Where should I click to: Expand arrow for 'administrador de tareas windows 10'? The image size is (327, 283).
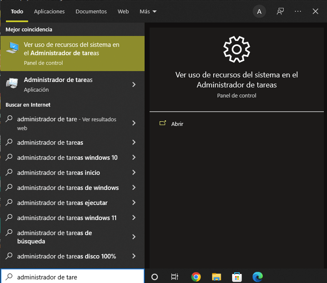(134, 158)
